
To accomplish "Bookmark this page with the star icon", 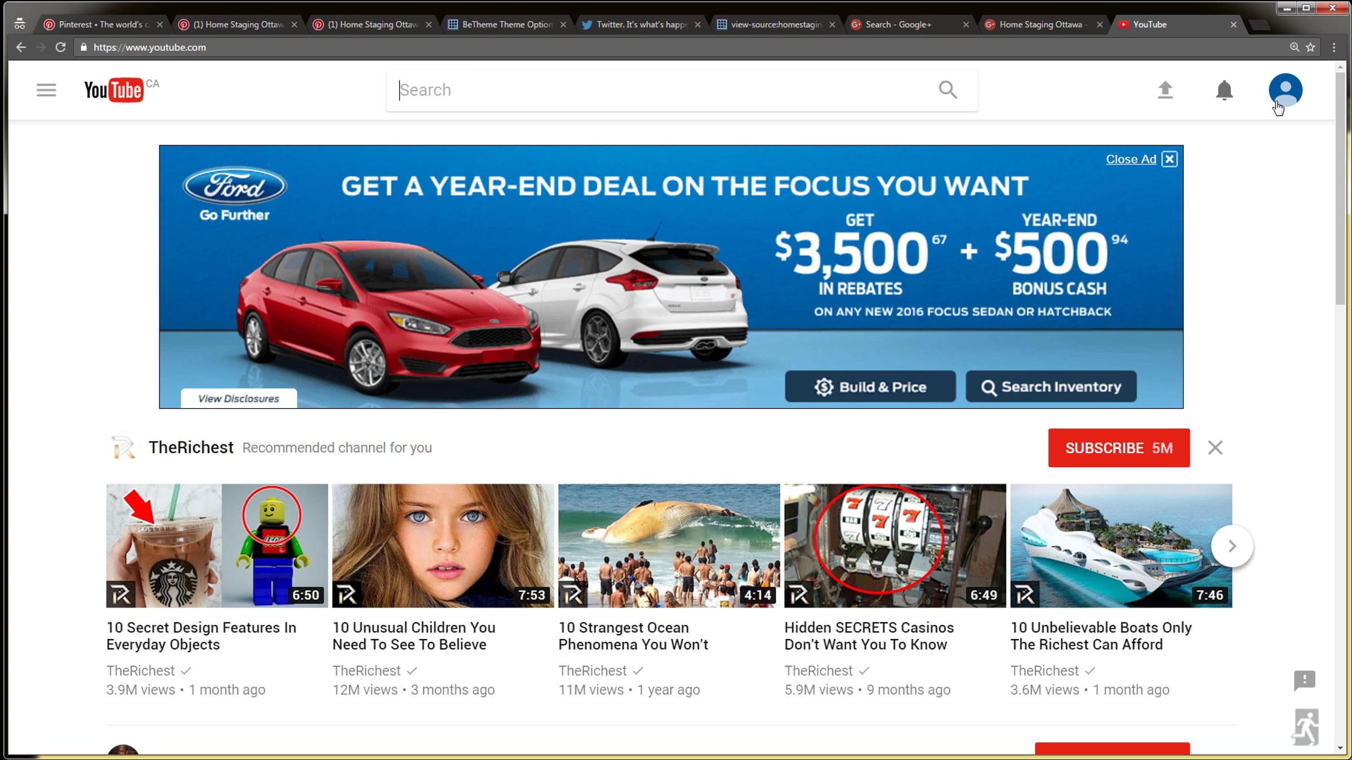I will tap(1311, 47).
